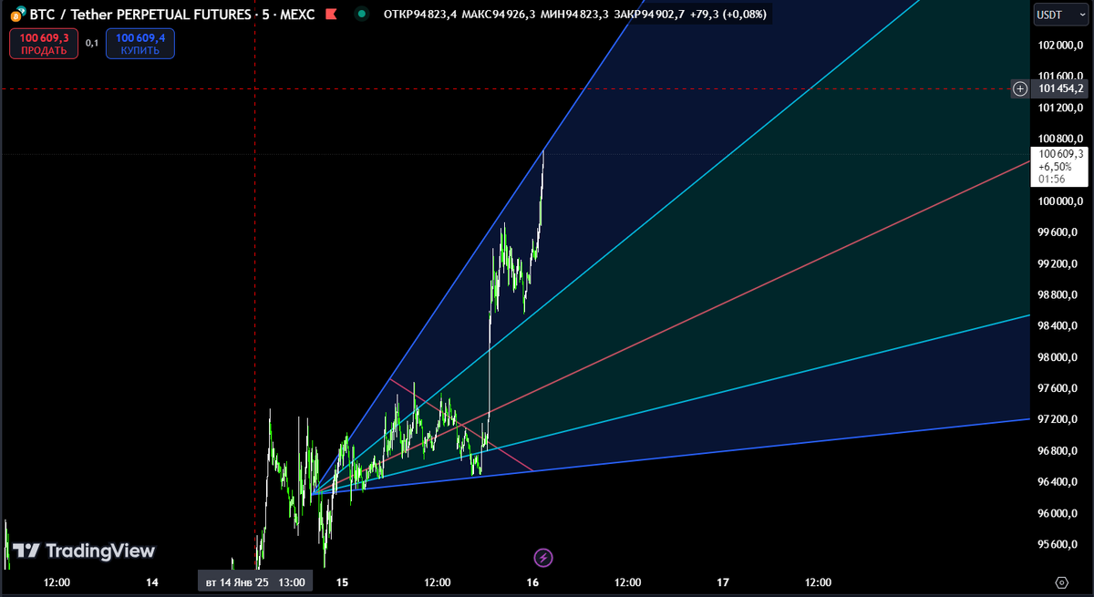
Task: Click the orange BTC coin symbol icon
Action: (16, 15)
